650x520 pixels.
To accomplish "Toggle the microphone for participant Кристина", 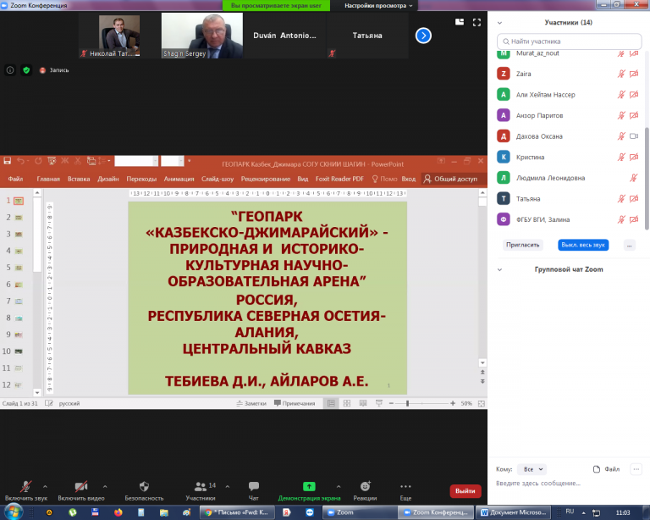I will tap(620, 158).
